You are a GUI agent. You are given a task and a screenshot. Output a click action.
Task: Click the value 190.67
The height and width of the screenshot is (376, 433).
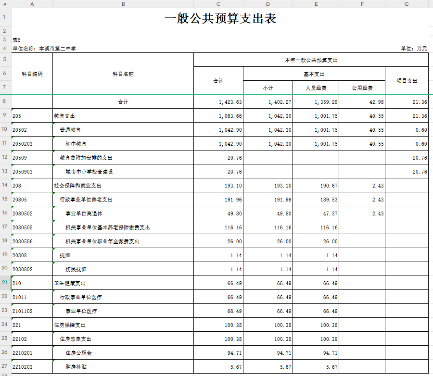(316, 186)
